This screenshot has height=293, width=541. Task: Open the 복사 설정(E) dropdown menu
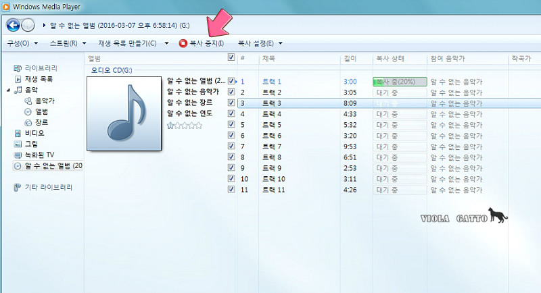tap(260, 43)
